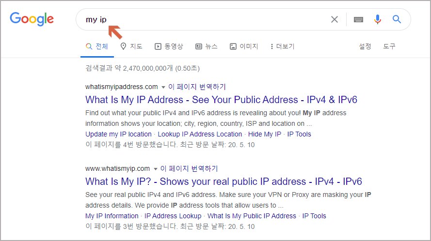Translate the whatismyipaddress.com page link
Image resolution: width=431 pixels, height=241 pixels.
point(197,87)
